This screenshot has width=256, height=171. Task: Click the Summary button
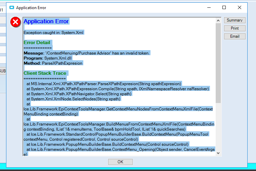tap(234, 20)
